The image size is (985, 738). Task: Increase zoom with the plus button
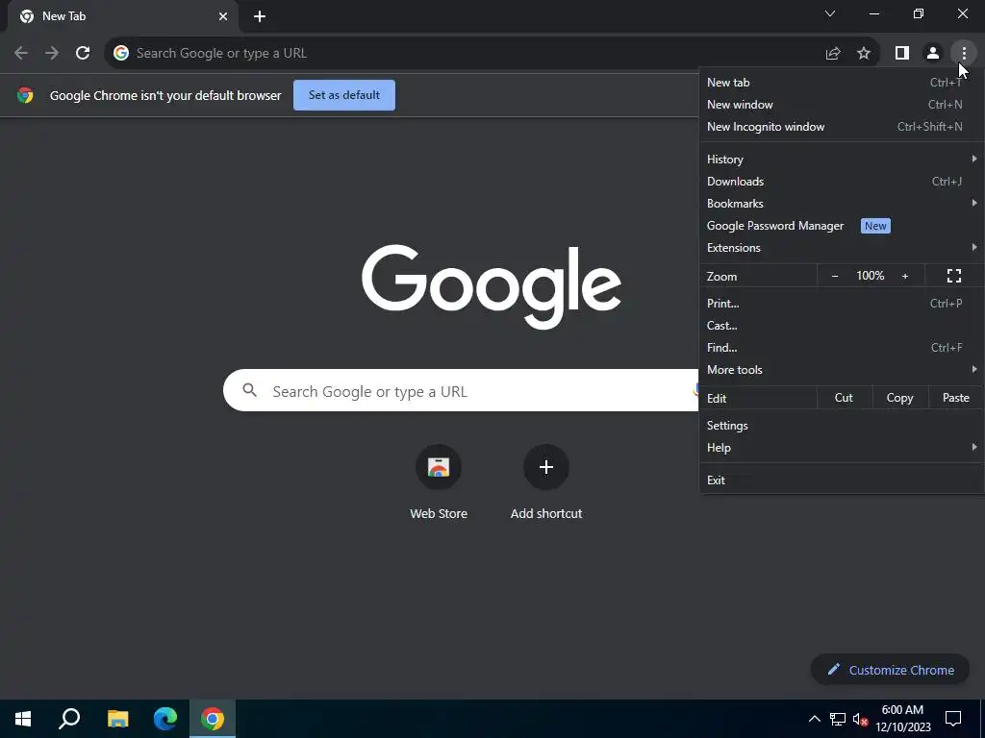click(x=905, y=276)
